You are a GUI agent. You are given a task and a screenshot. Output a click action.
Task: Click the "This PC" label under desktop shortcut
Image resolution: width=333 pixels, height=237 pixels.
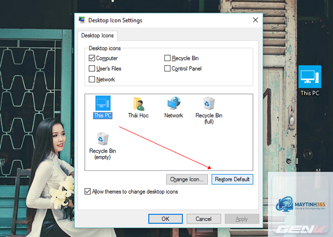tap(310, 93)
